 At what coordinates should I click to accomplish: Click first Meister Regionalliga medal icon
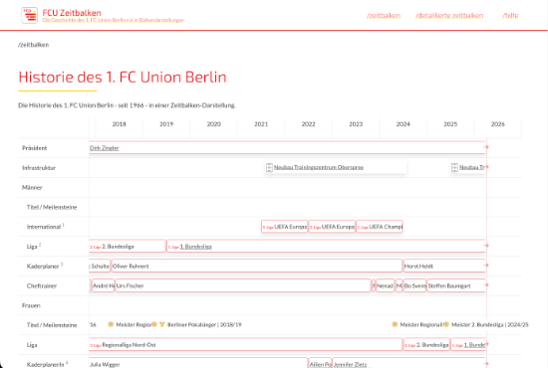[111, 324]
